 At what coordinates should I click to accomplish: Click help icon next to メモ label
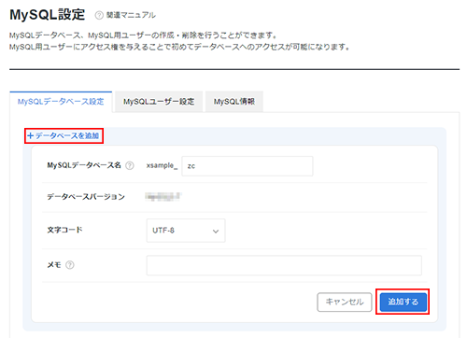click(x=70, y=265)
